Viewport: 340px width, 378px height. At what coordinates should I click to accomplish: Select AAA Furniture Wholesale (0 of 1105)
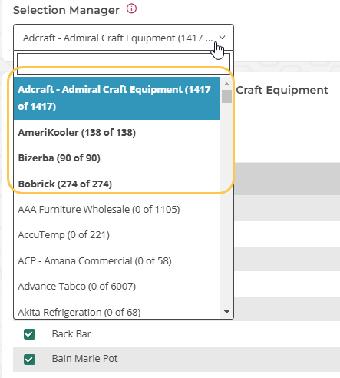pyautogui.click(x=117, y=210)
